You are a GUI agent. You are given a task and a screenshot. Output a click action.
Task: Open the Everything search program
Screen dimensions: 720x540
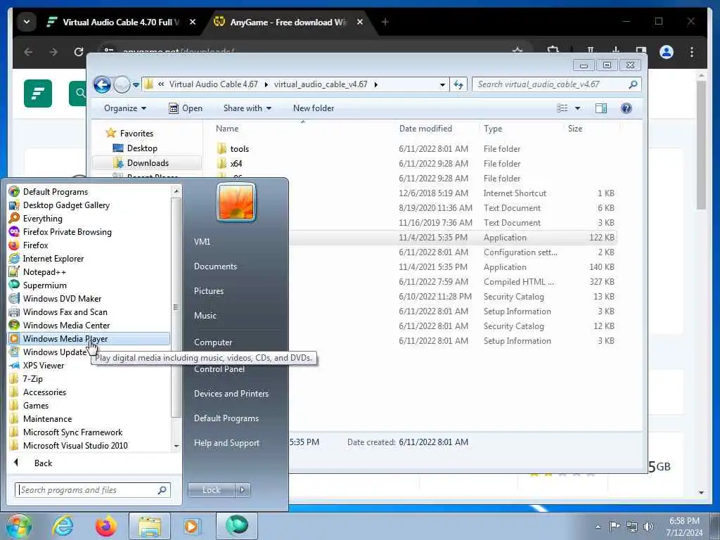click(42, 218)
